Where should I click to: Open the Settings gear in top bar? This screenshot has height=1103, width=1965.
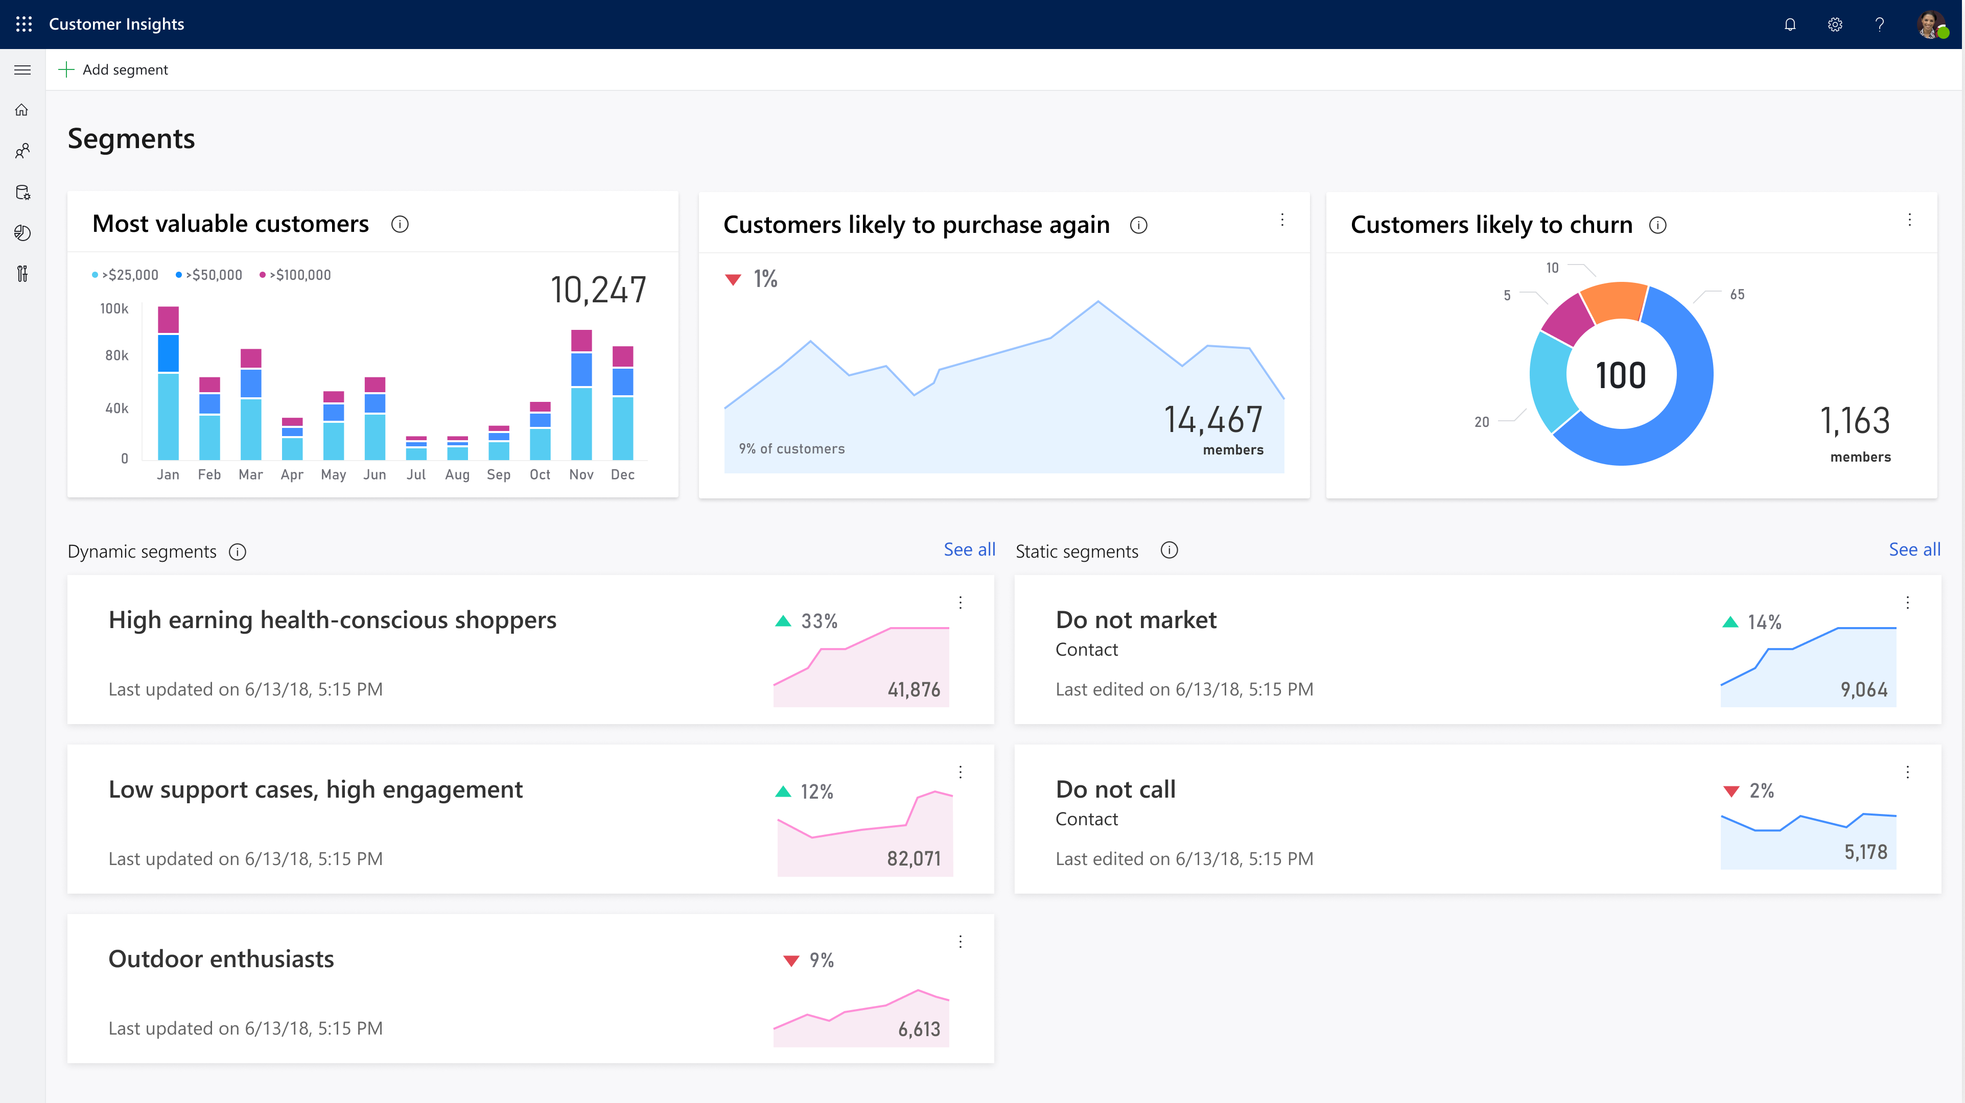click(1835, 25)
